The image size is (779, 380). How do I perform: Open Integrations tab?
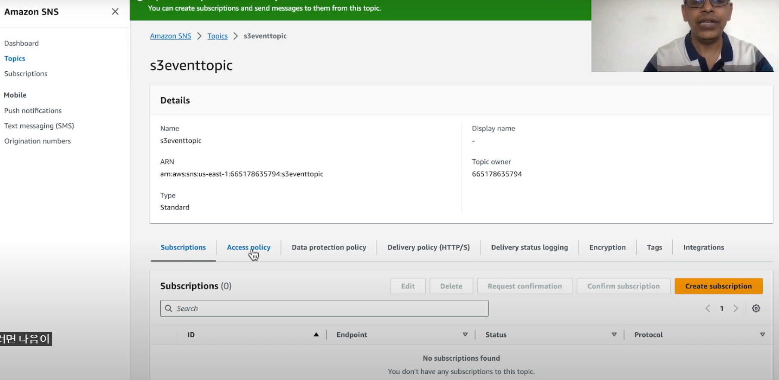pyautogui.click(x=704, y=247)
